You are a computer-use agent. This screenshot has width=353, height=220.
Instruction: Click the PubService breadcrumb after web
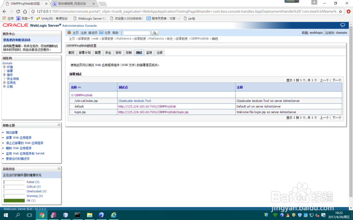(x=124, y=39)
